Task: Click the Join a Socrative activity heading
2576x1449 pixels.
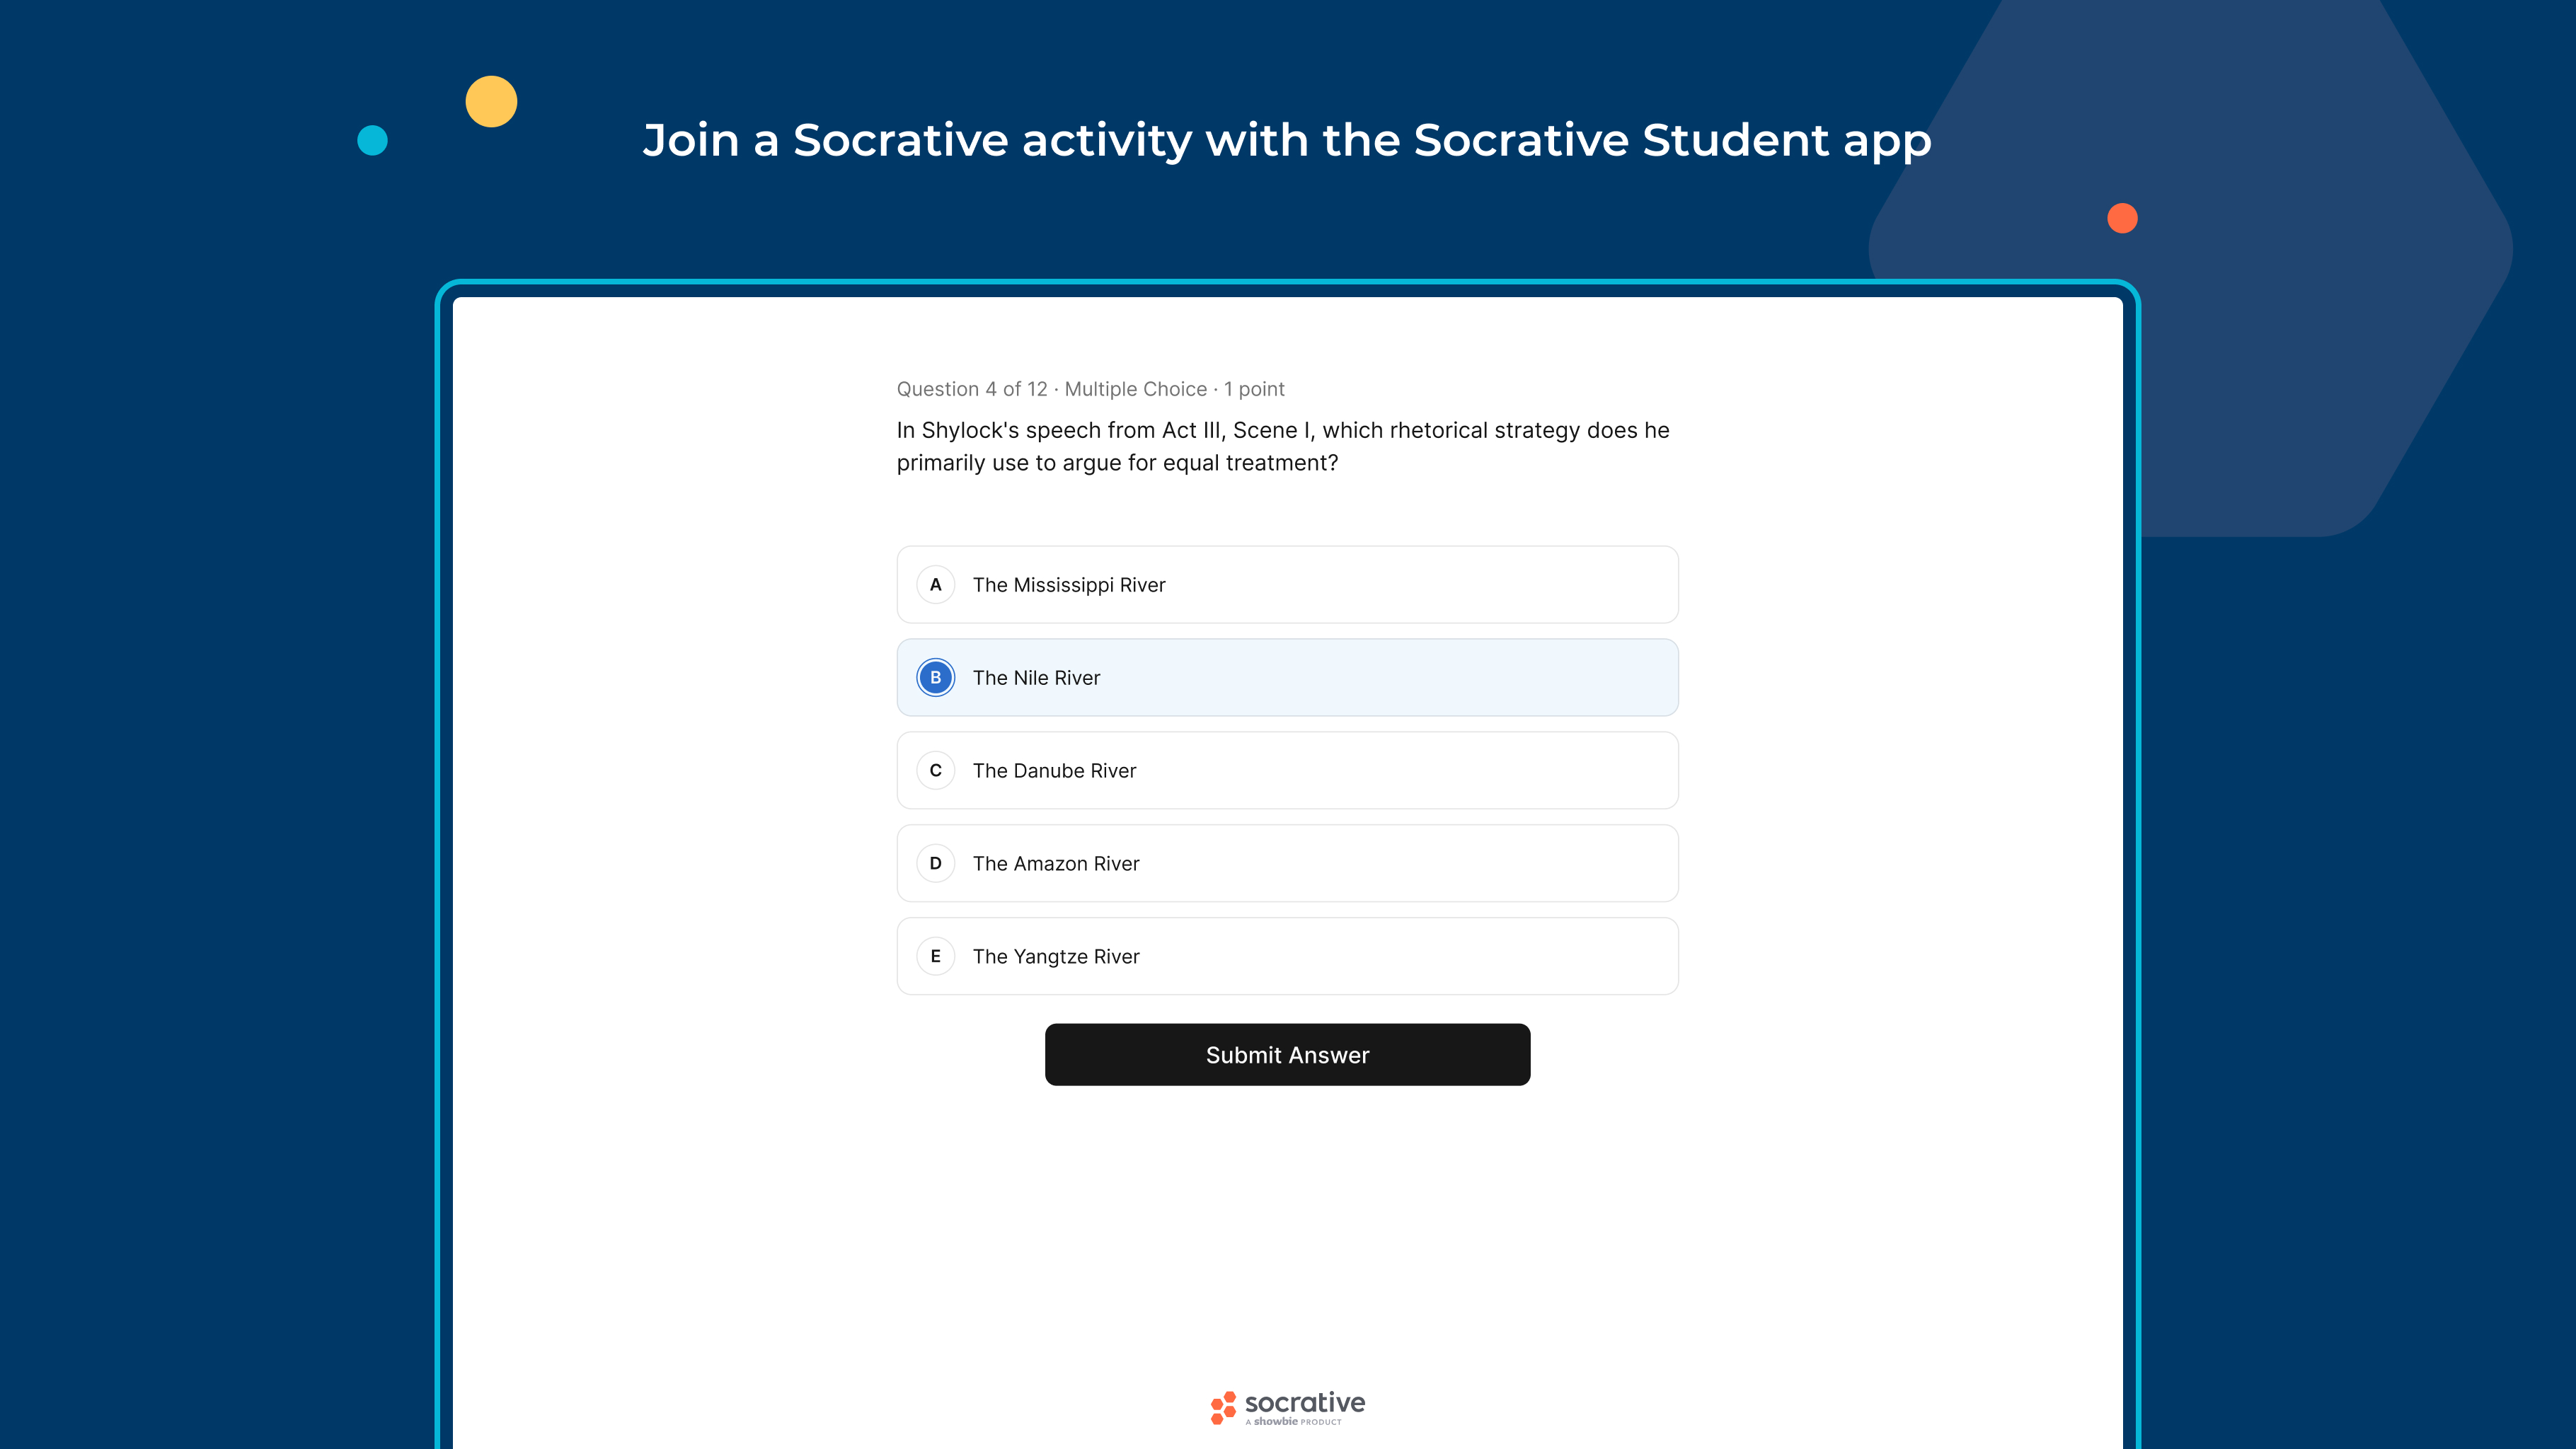Action: coord(1287,140)
